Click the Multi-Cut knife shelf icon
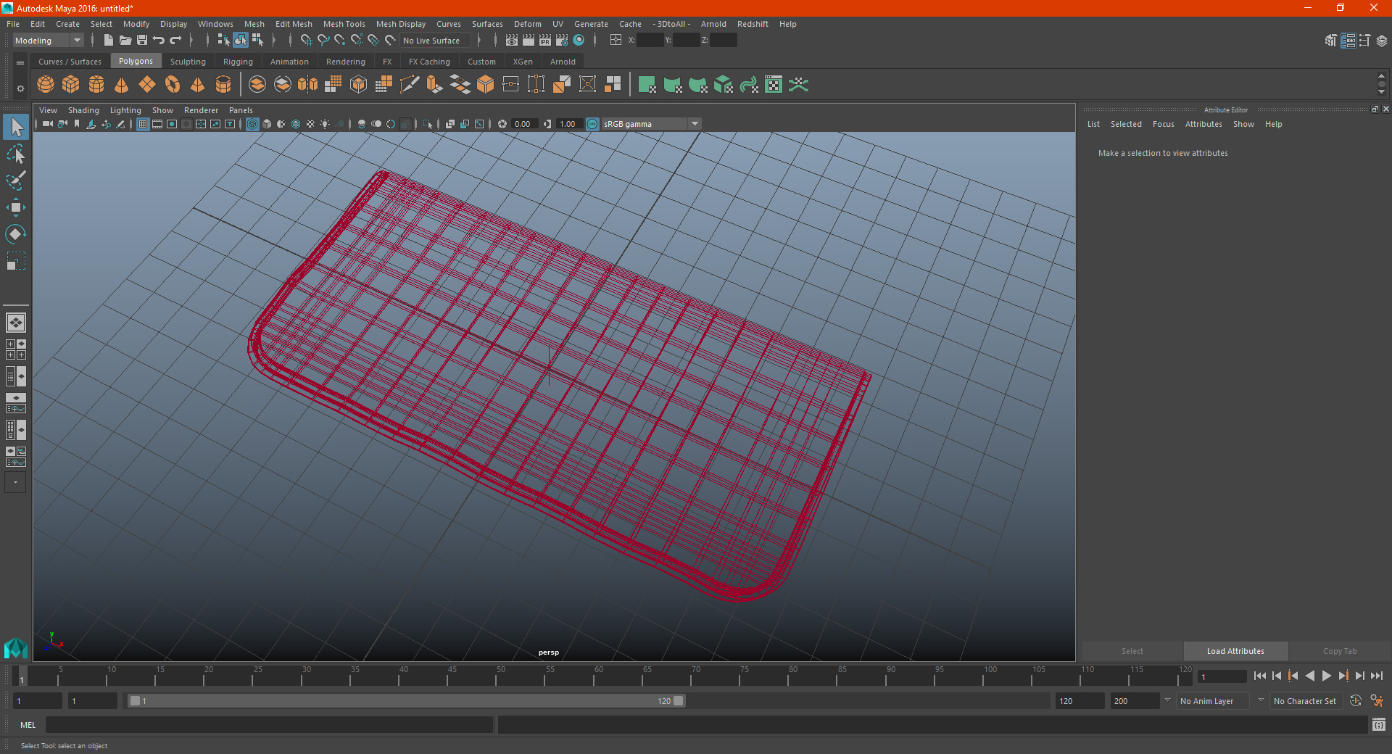 [x=409, y=85]
